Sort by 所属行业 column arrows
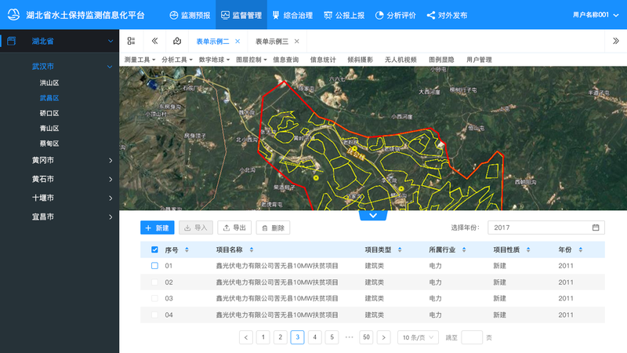This screenshot has height=353, width=627. point(464,249)
